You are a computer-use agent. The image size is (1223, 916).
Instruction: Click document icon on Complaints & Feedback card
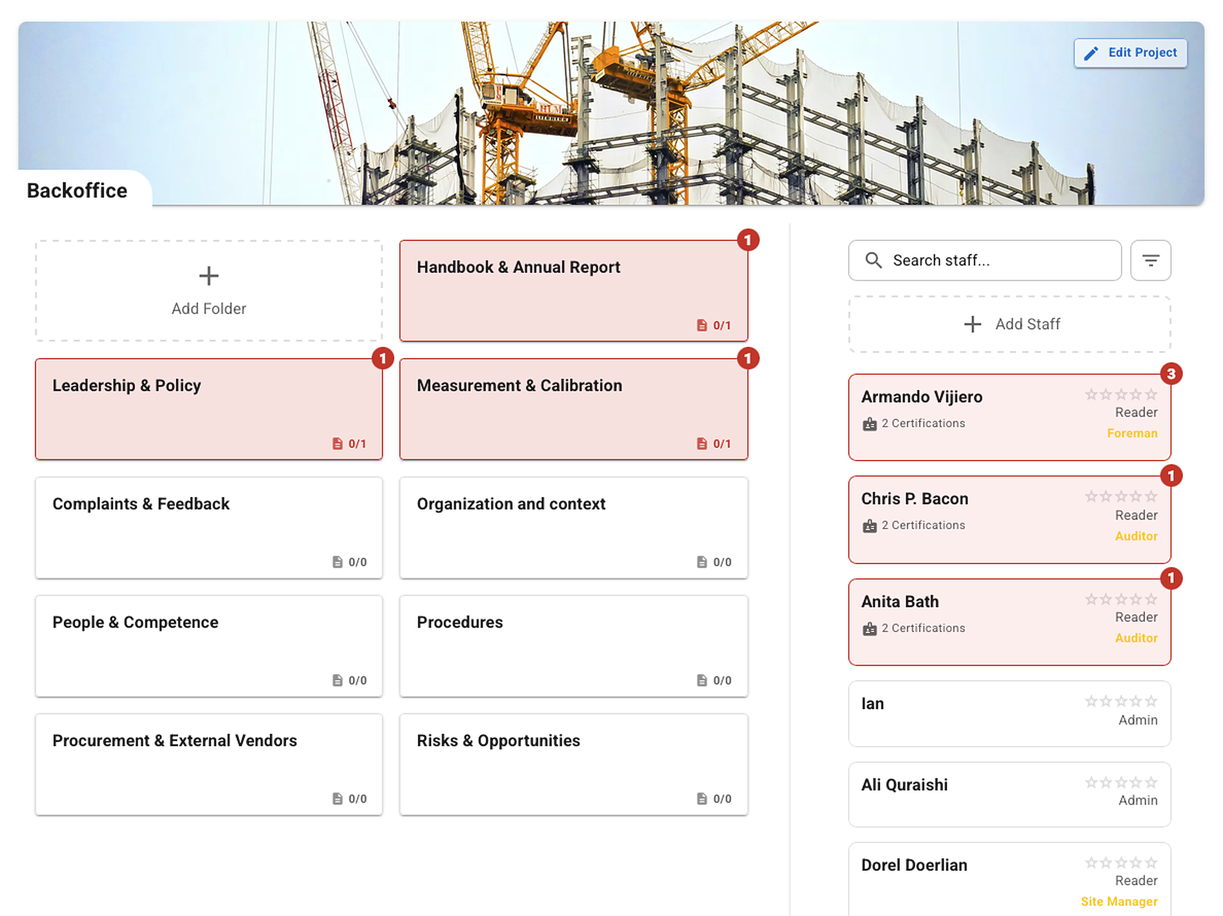coord(337,562)
